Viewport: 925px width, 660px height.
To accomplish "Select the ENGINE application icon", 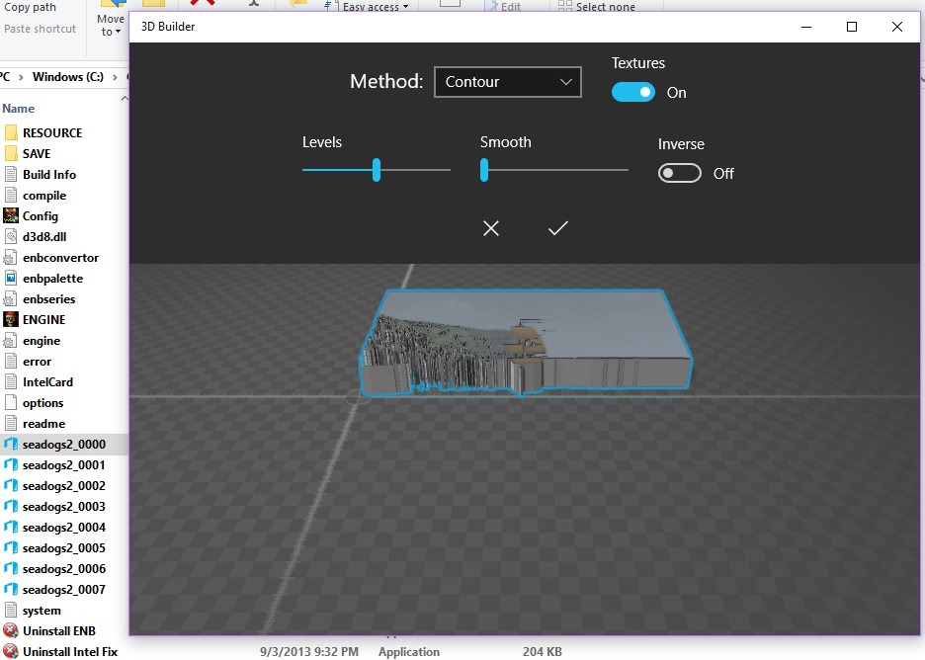I will (x=11, y=320).
